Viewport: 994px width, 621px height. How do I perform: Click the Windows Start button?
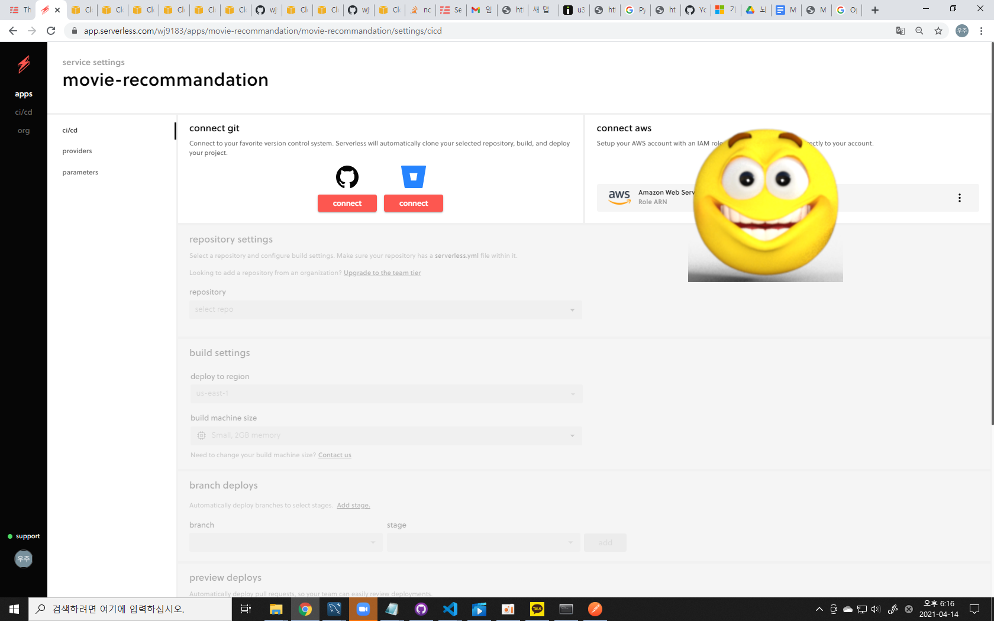(x=14, y=609)
